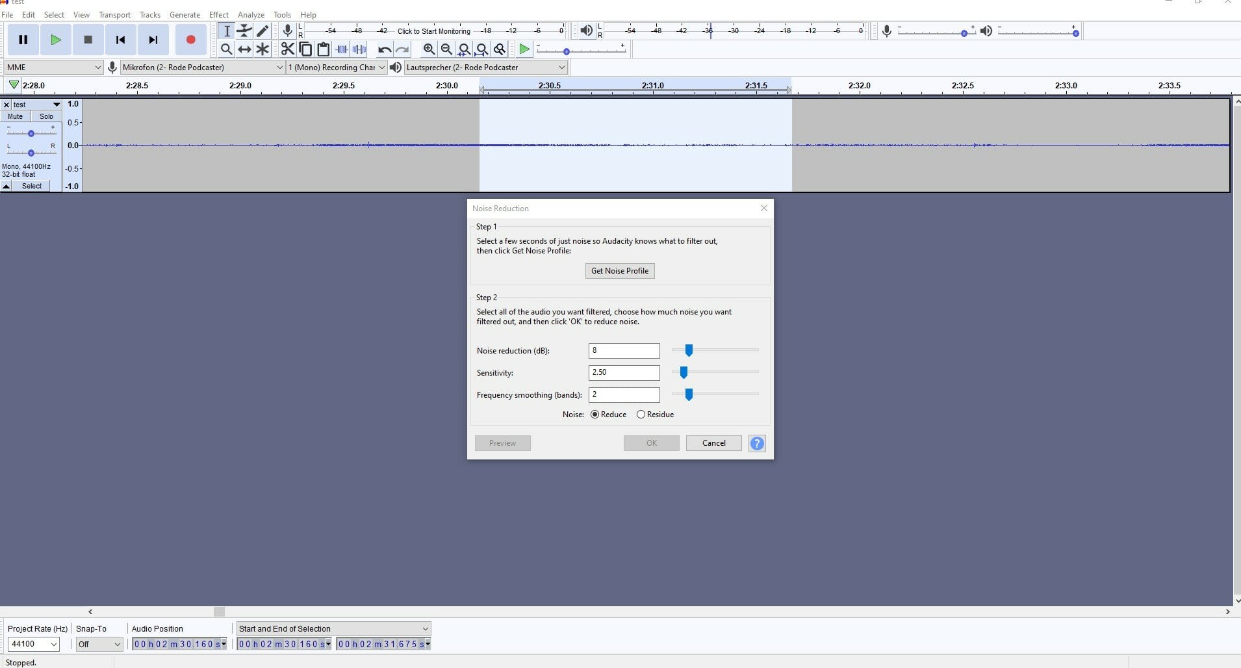Open the test track name dropdown
The width and height of the screenshot is (1241, 668).
(36, 105)
